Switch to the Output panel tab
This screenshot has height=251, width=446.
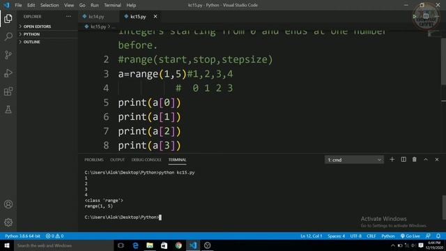(118, 160)
